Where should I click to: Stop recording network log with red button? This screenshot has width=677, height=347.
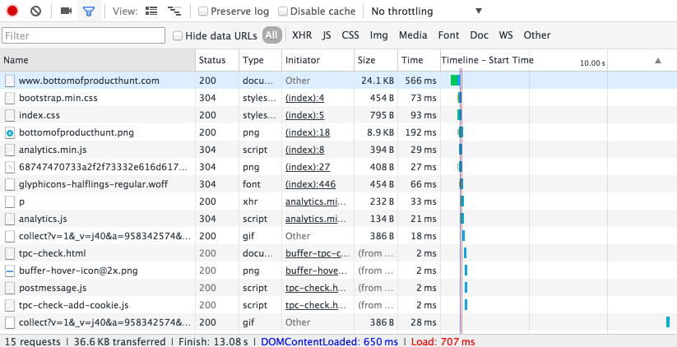point(12,11)
